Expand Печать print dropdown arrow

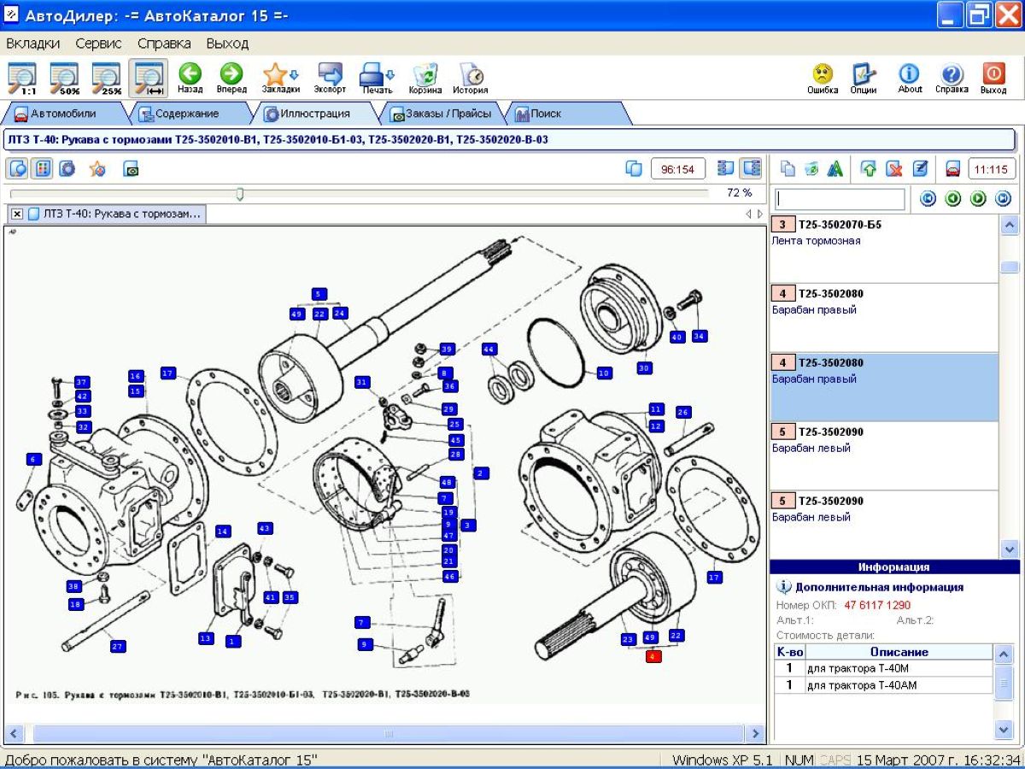point(390,74)
